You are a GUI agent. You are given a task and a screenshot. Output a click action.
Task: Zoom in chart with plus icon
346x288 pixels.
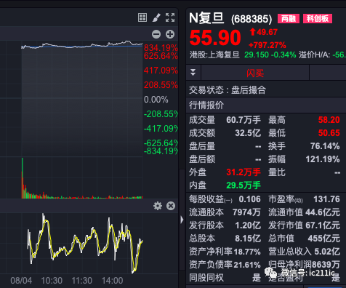point(170,34)
